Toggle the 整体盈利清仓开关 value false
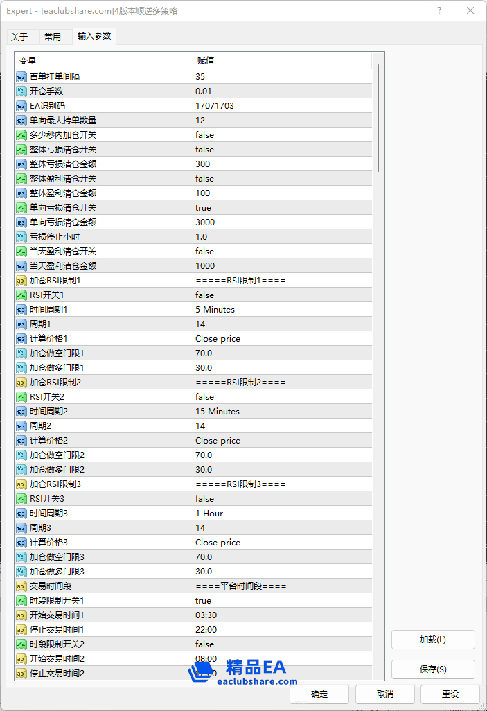487x711 pixels. point(282,178)
